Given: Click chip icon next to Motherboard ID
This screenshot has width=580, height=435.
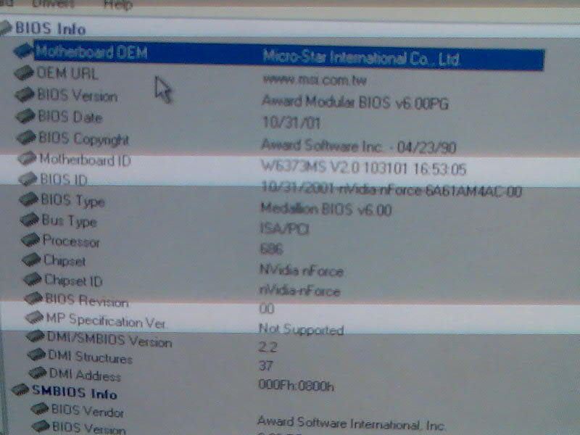Looking at the screenshot, I should tap(27, 158).
